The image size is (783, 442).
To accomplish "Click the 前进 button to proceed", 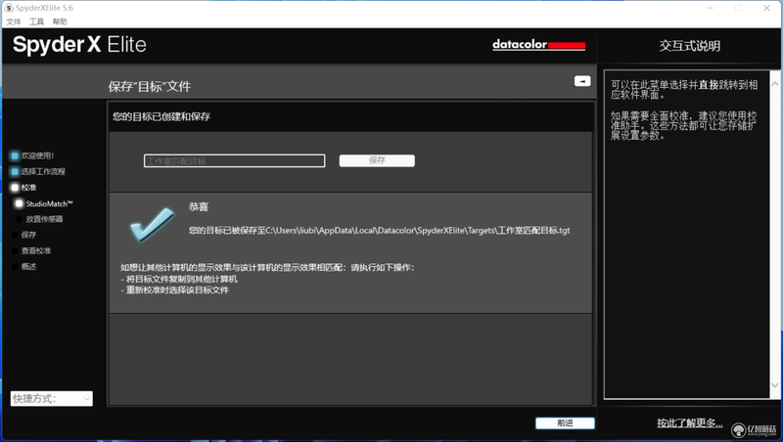I will click(x=565, y=423).
